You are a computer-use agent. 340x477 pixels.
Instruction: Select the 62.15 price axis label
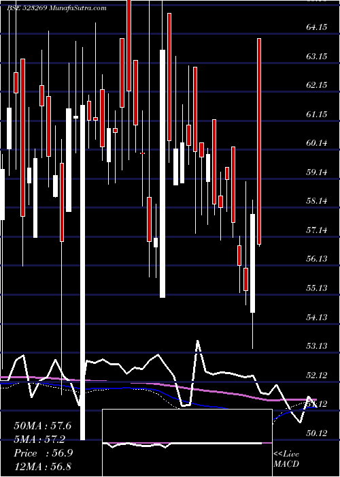click(x=317, y=85)
